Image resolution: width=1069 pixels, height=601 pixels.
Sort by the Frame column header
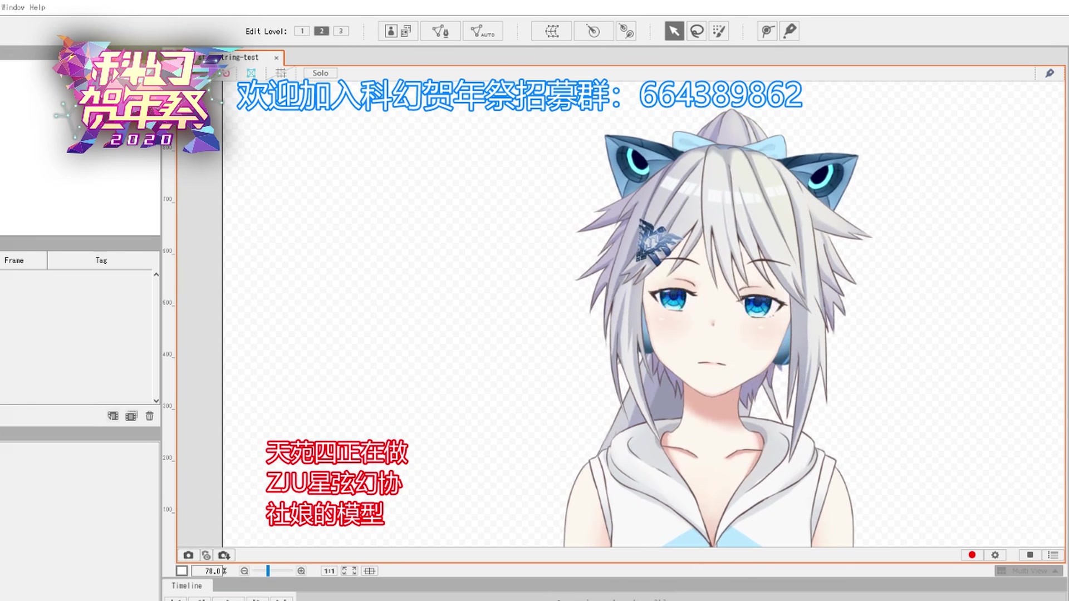click(x=23, y=260)
